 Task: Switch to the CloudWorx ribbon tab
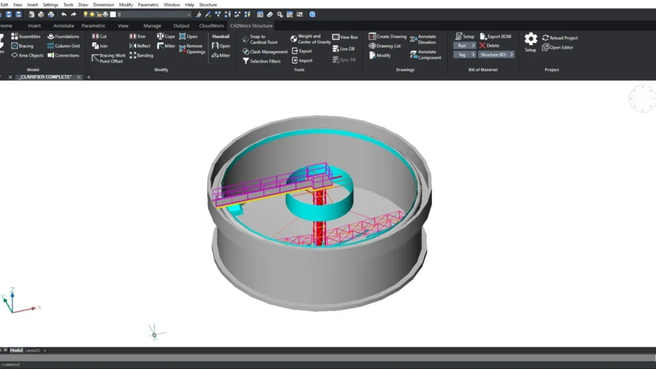(211, 26)
